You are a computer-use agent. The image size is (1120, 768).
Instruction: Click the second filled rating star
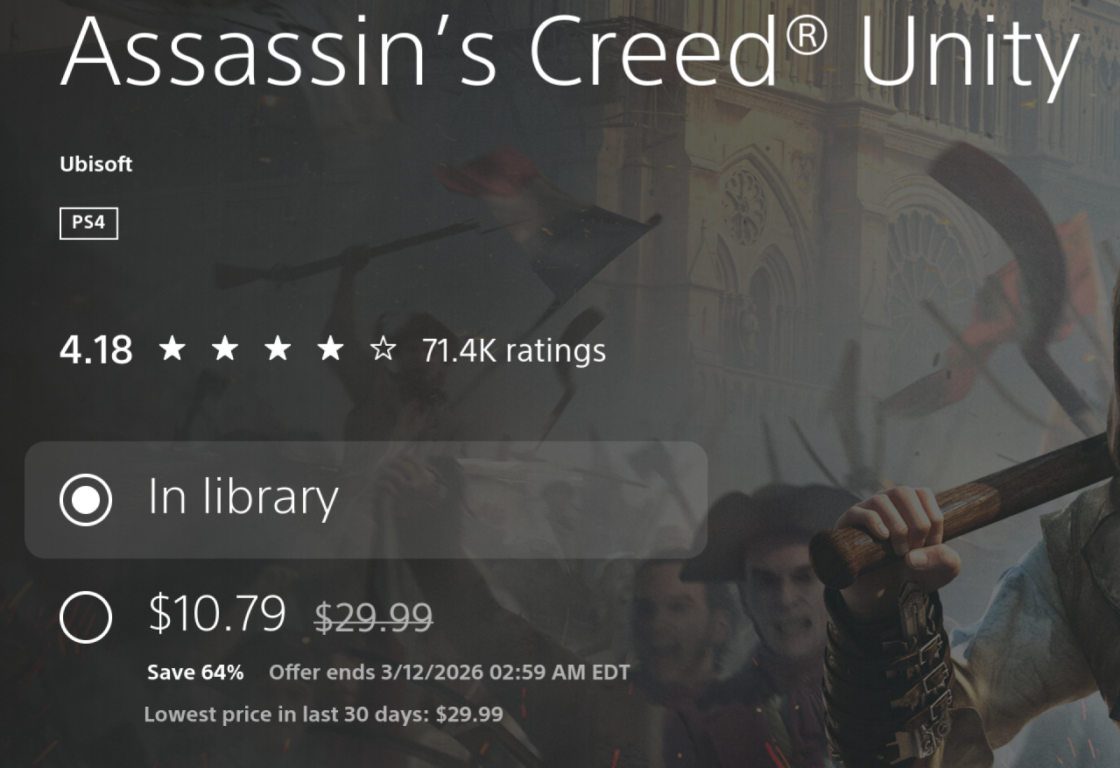tap(225, 350)
